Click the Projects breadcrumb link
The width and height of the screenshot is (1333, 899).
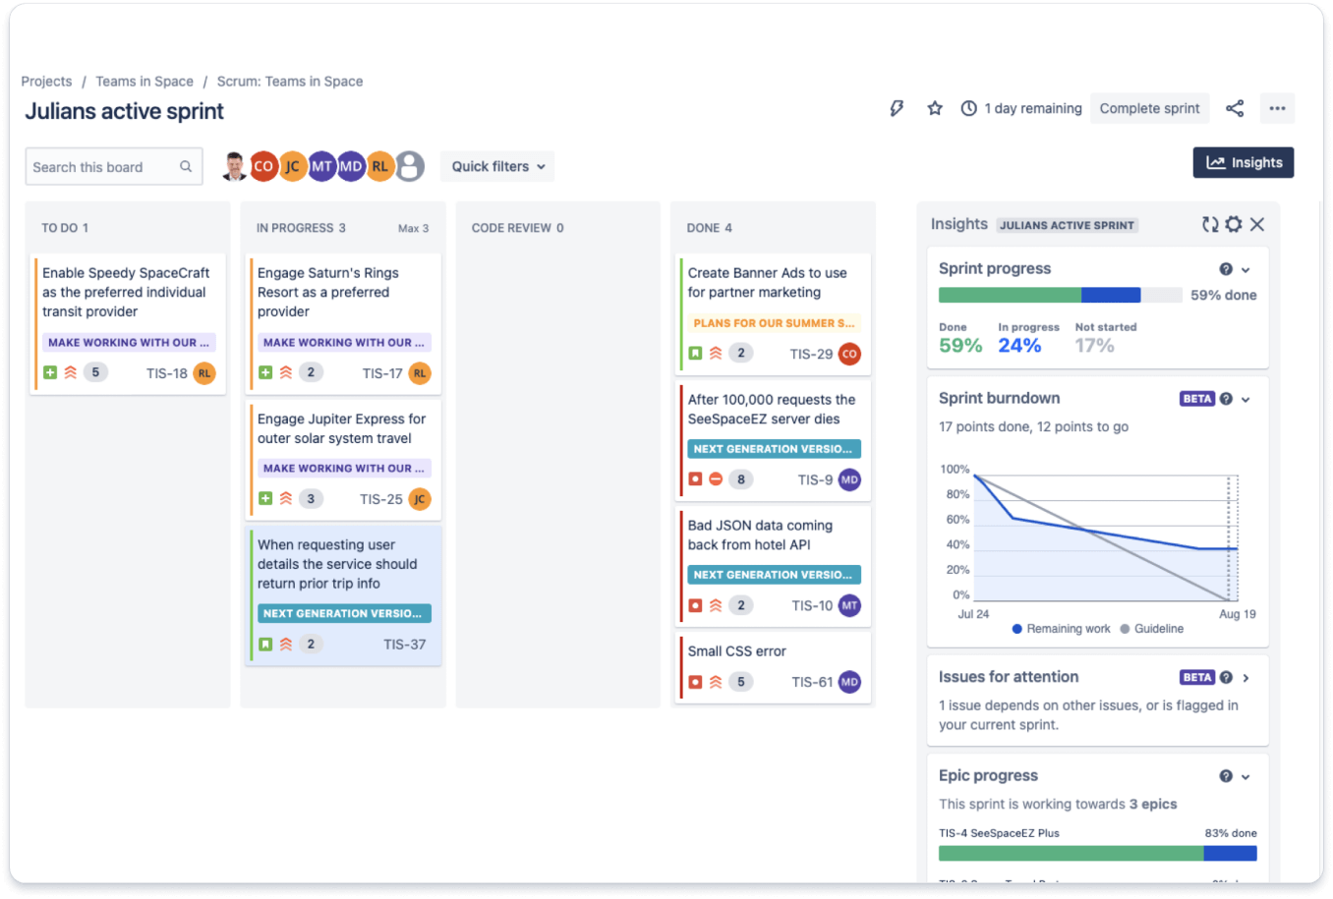[46, 81]
